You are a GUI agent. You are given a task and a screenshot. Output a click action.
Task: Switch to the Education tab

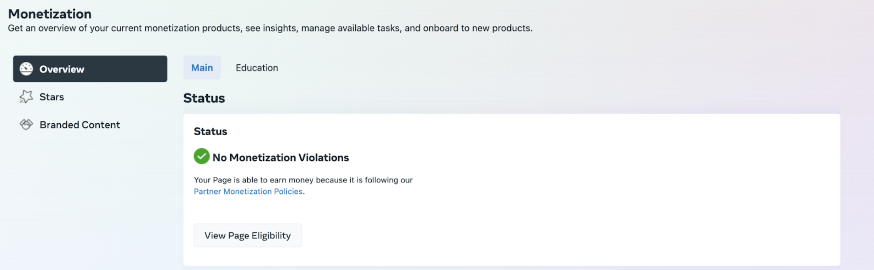coord(257,68)
